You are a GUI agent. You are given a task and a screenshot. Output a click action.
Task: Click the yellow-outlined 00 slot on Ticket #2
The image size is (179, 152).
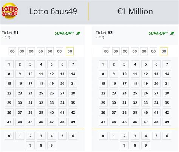[x=164, y=51]
